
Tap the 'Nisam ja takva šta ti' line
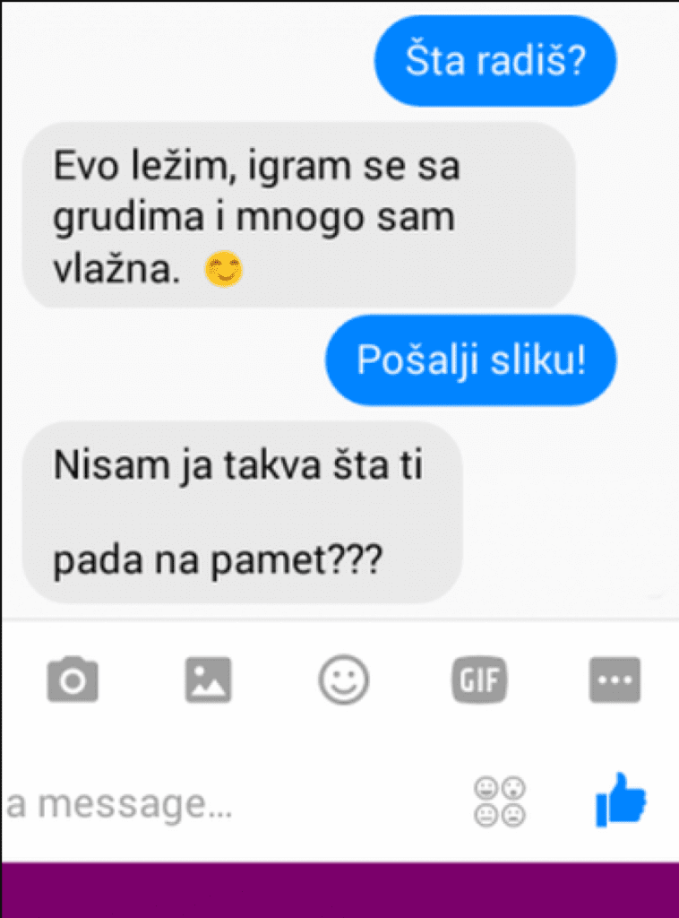(238, 466)
